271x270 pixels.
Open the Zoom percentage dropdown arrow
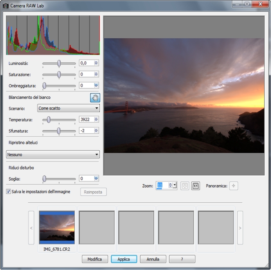pyautogui.click(x=175, y=185)
